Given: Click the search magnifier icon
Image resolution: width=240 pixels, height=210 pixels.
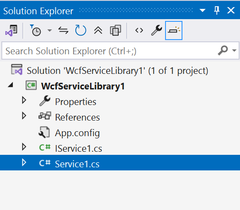Looking at the screenshot, I should click(x=223, y=51).
